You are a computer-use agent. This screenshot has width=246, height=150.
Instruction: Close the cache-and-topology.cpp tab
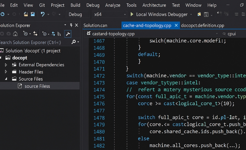tap(176, 25)
